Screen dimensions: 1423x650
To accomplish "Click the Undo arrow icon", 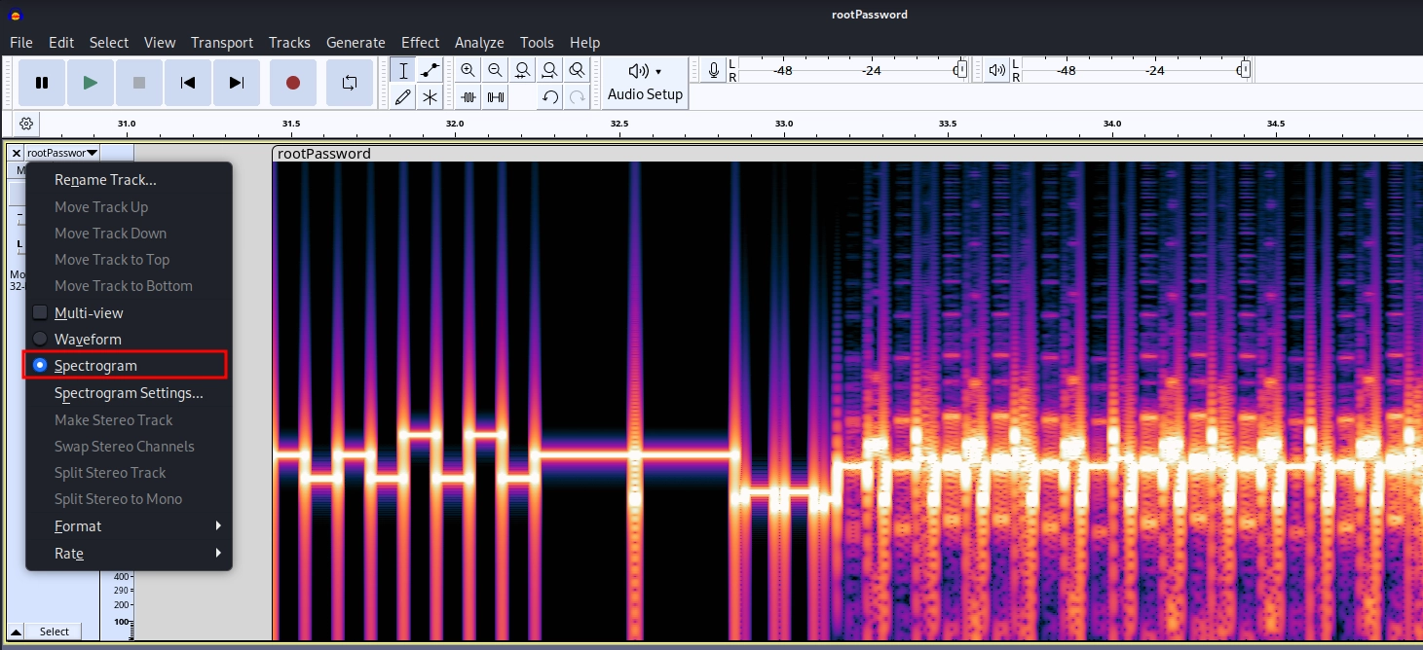I will point(550,96).
